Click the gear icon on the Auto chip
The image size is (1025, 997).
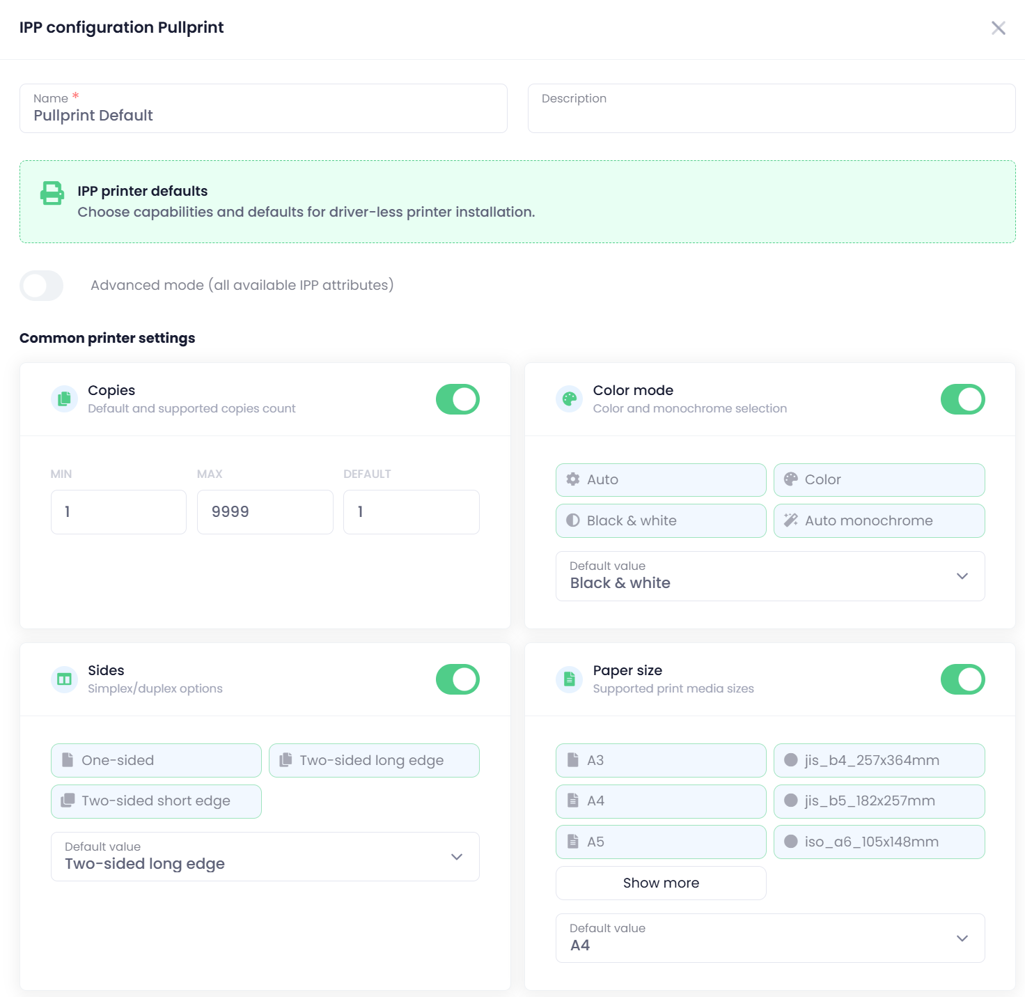573,479
